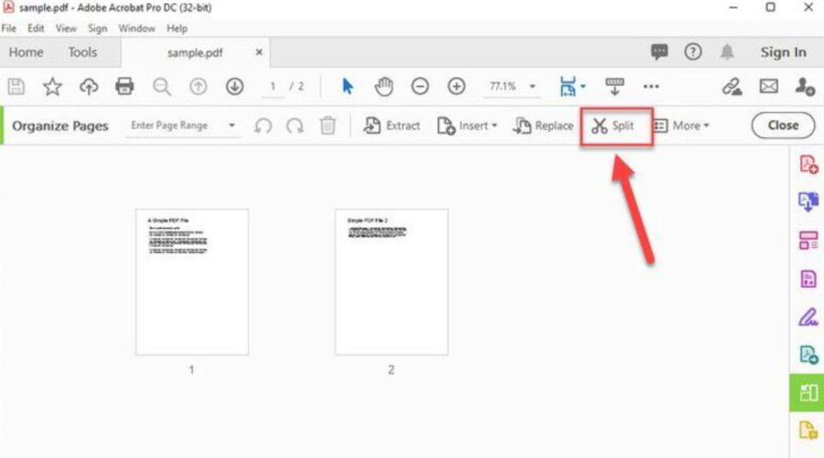Image resolution: width=824 pixels, height=458 pixels.
Task: Click the Extract button
Action: pos(391,126)
